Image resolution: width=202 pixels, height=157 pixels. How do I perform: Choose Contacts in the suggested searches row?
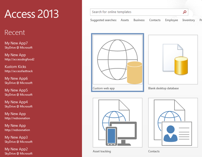click(x=155, y=20)
